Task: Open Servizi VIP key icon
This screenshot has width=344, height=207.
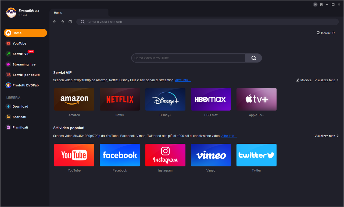Action: [8, 54]
